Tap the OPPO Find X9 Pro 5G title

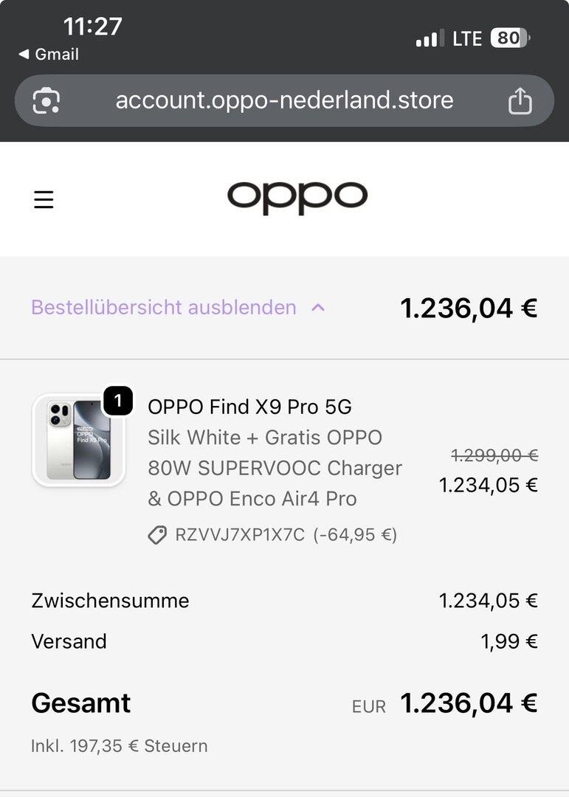click(x=249, y=407)
